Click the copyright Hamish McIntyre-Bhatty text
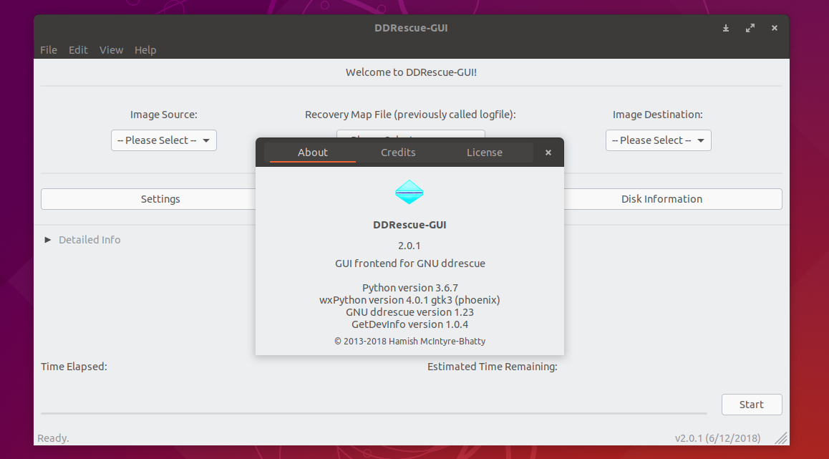 [x=409, y=341]
